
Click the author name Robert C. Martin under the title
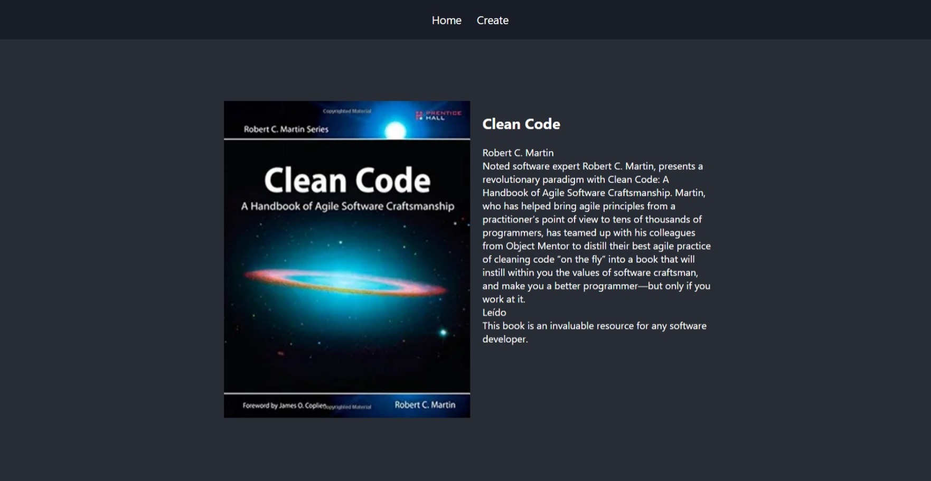(x=518, y=153)
